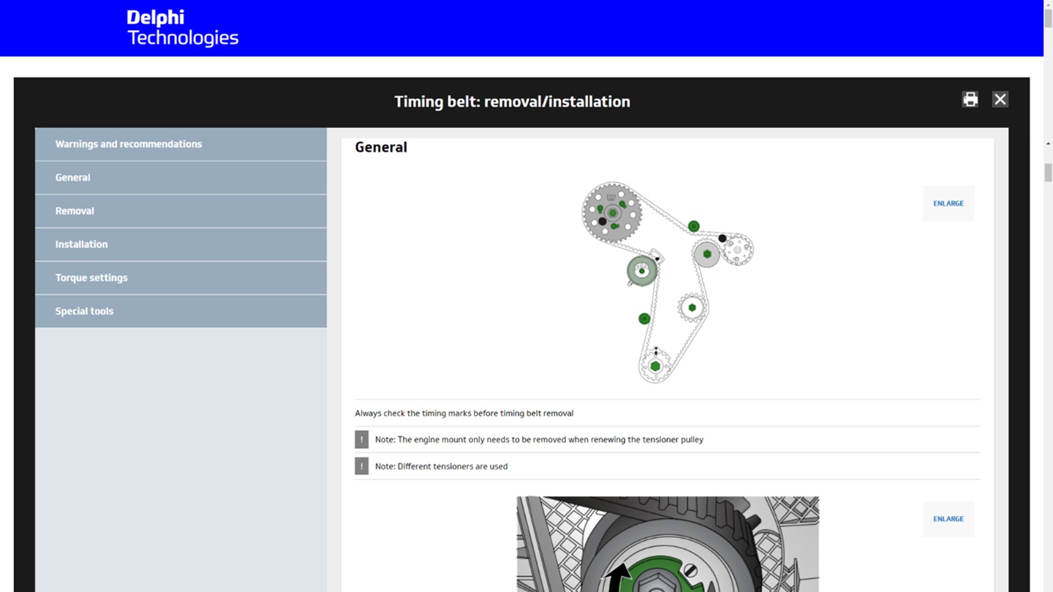Click the up arrow of the lower scrollbar
The image size is (1053, 592).
(1048, 144)
